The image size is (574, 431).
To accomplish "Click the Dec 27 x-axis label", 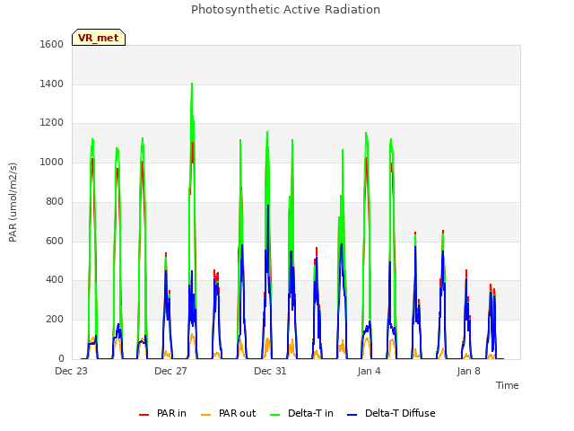I will (171, 371).
